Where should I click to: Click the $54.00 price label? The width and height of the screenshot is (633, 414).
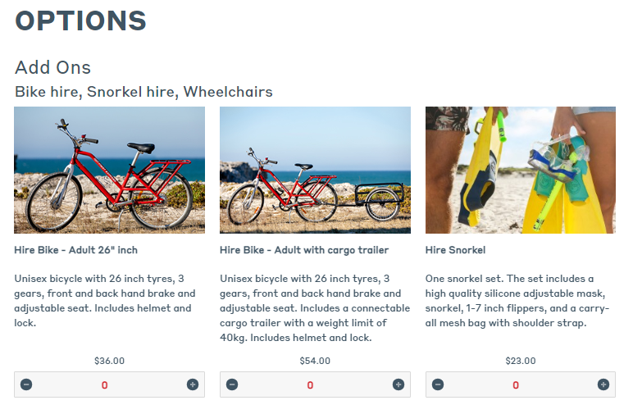pyautogui.click(x=315, y=361)
